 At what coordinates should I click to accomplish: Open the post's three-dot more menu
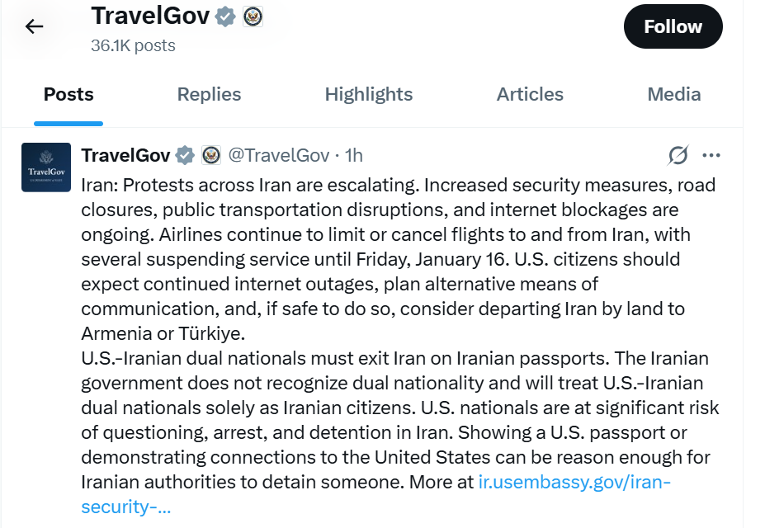[x=711, y=155]
